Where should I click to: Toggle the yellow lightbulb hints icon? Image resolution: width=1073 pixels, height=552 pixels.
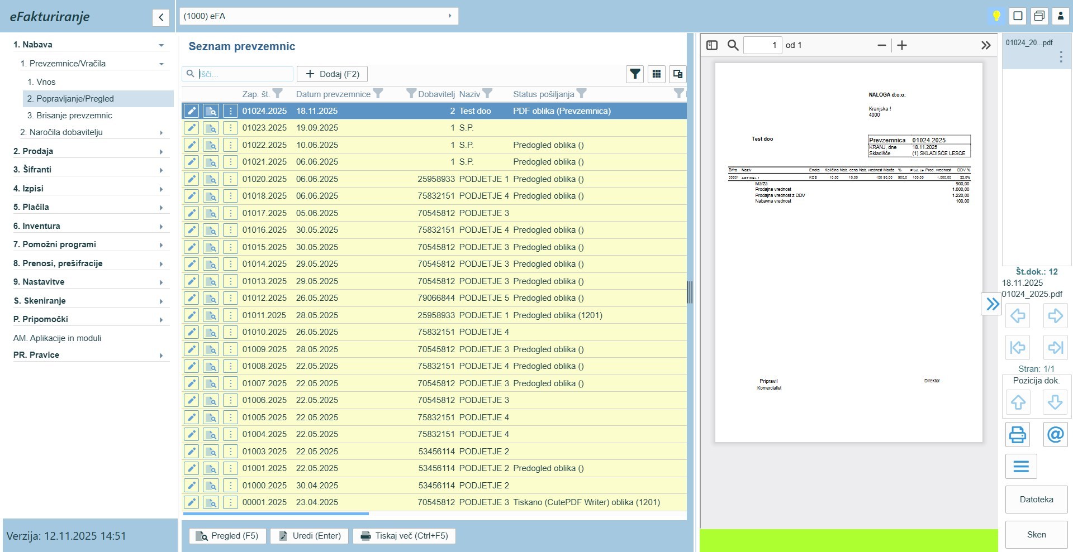point(996,16)
